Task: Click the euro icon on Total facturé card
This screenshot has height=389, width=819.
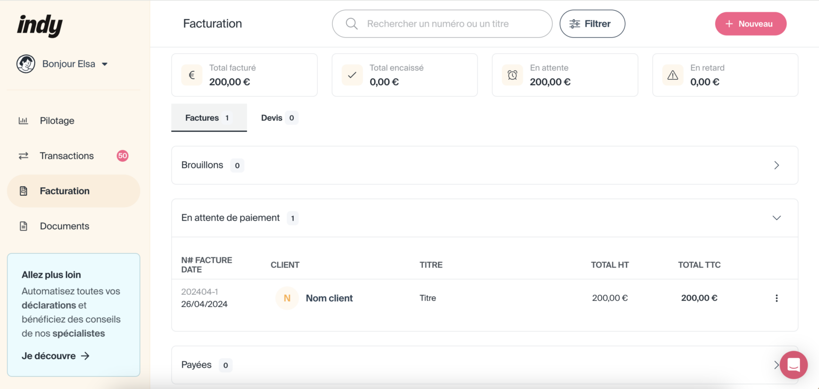Action: (191, 75)
